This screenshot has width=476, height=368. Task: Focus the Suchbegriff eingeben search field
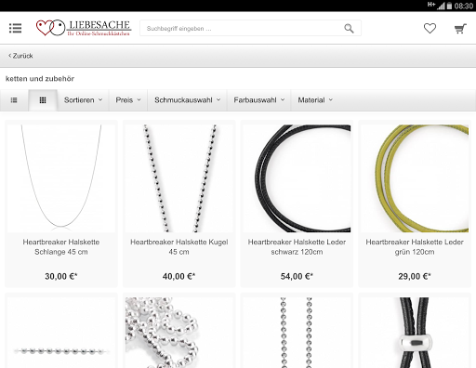click(x=250, y=28)
